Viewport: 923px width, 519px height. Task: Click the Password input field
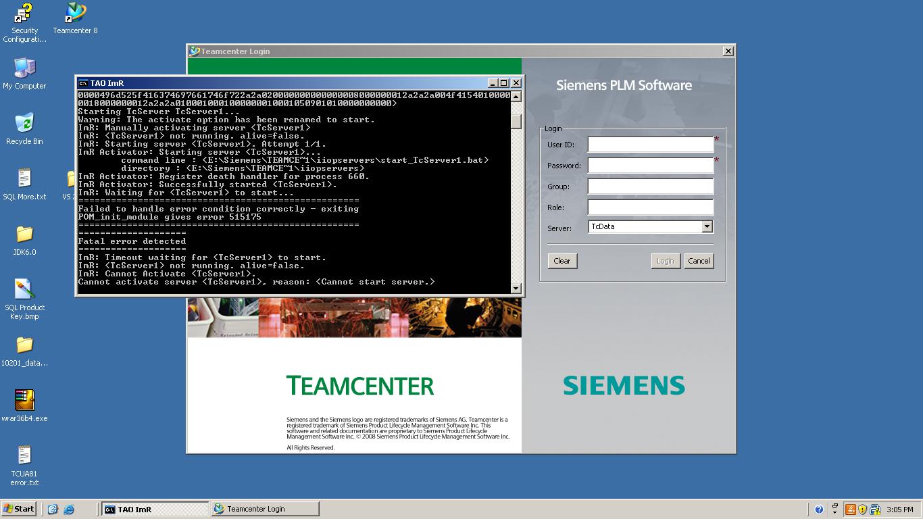[650, 165]
